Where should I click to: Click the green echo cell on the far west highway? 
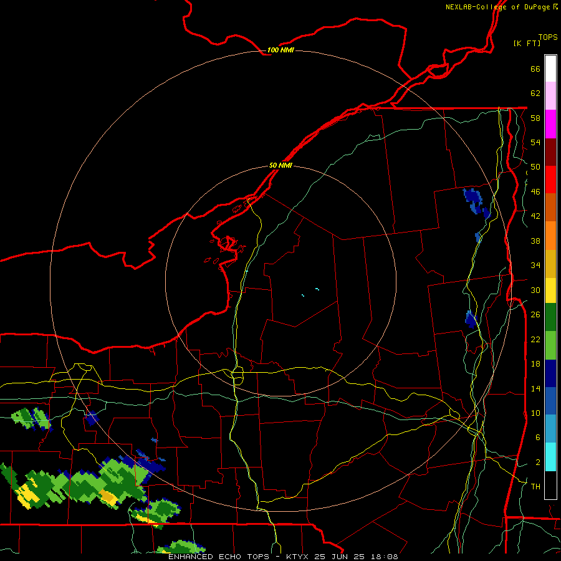[x=32, y=419]
